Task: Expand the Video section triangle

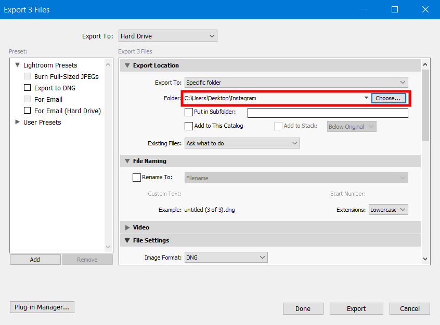Action: point(127,227)
